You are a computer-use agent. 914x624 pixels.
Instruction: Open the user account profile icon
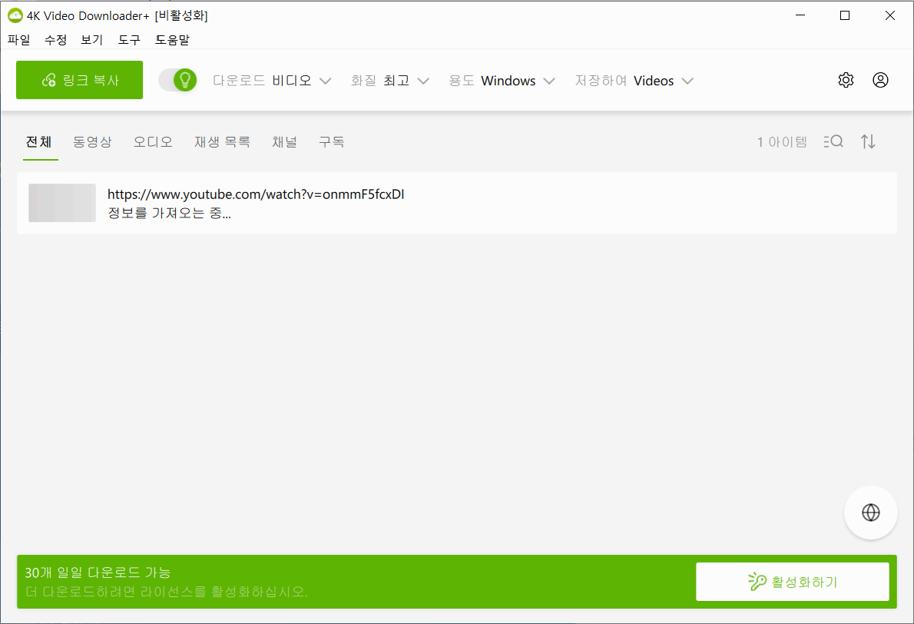pos(880,80)
